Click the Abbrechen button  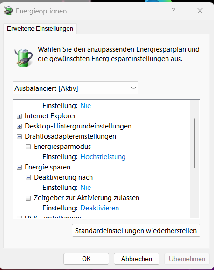(137, 259)
